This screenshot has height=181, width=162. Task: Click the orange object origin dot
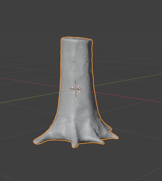(76, 89)
